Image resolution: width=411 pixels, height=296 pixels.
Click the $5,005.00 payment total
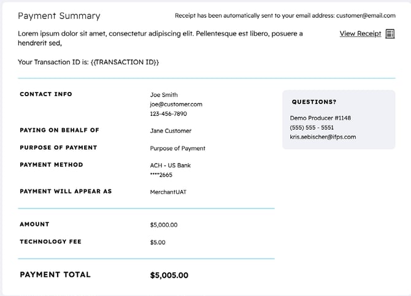point(169,276)
